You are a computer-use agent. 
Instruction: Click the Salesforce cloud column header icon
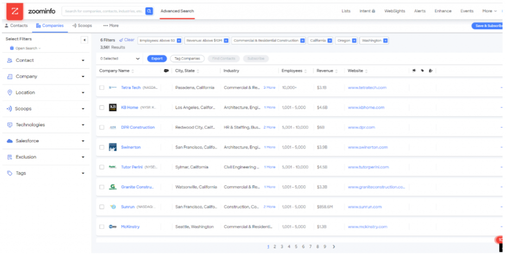(x=166, y=71)
